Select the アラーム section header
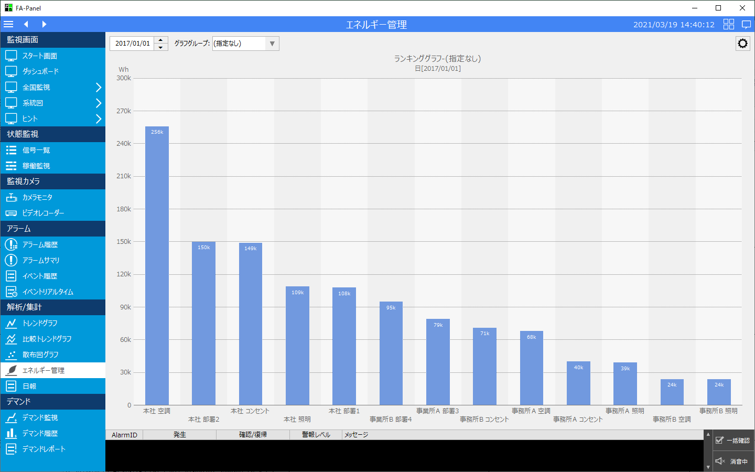Screen dimensions: 755x472 [52, 229]
